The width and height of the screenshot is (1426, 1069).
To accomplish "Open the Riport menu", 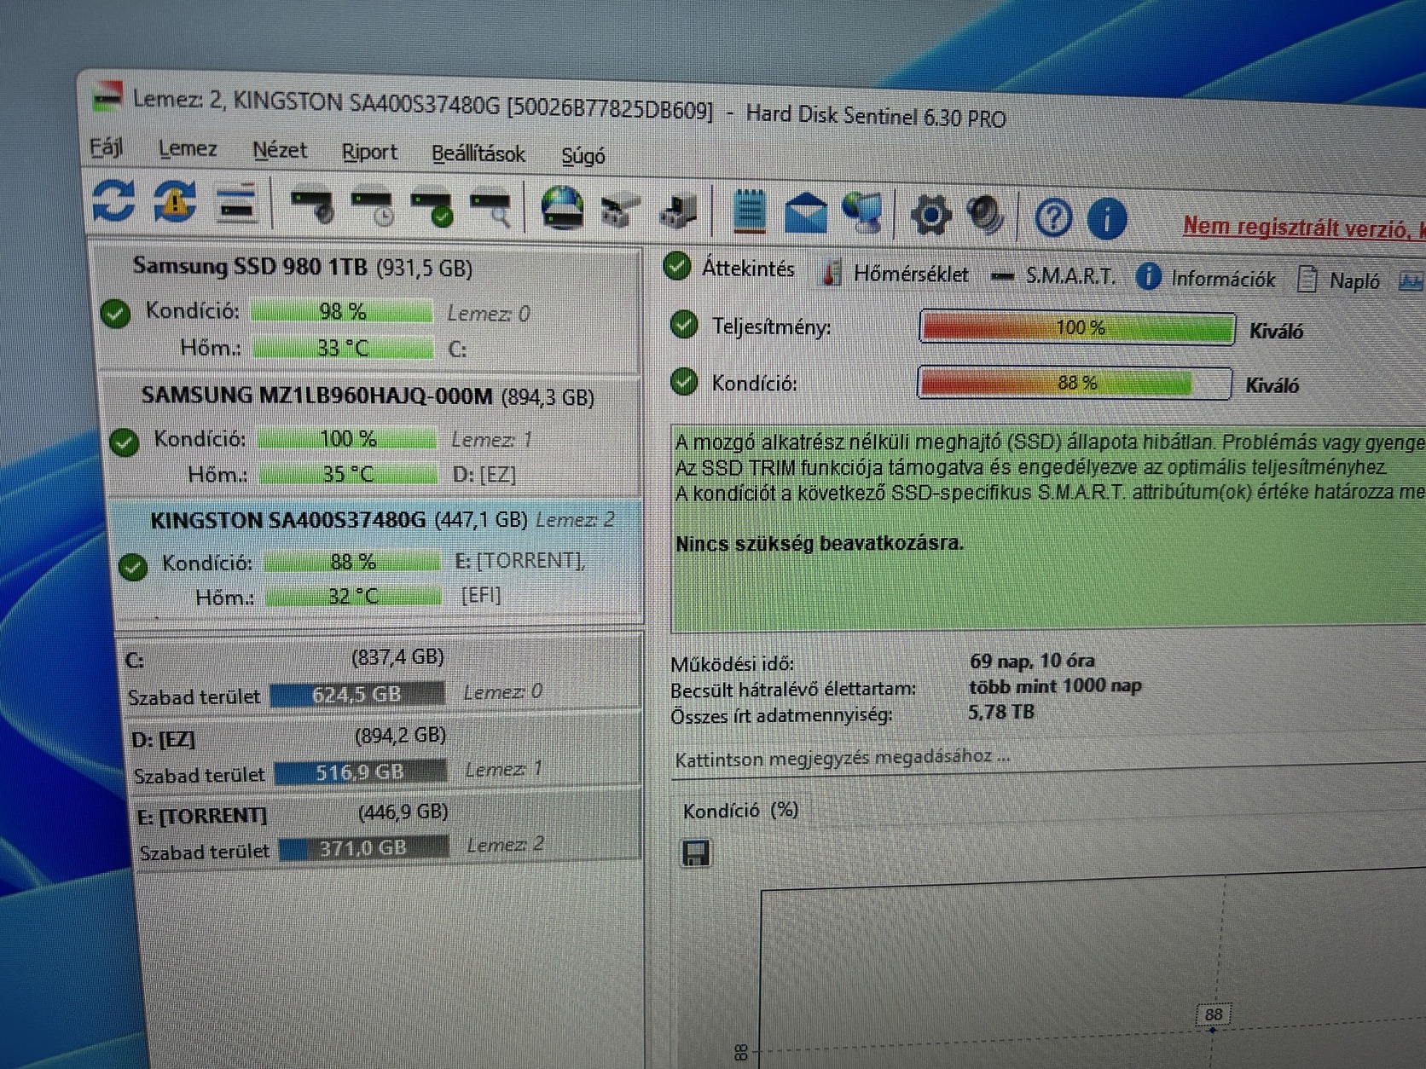I will click(x=369, y=153).
